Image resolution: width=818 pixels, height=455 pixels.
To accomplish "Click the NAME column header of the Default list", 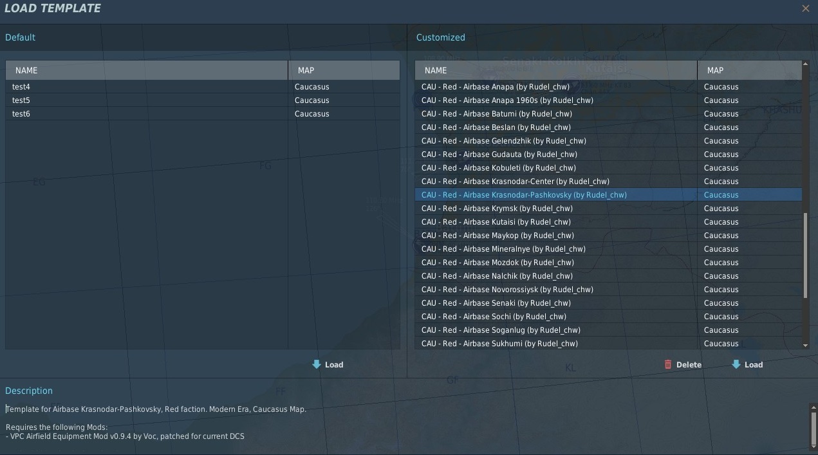I will pyautogui.click(x=146, y=70).
